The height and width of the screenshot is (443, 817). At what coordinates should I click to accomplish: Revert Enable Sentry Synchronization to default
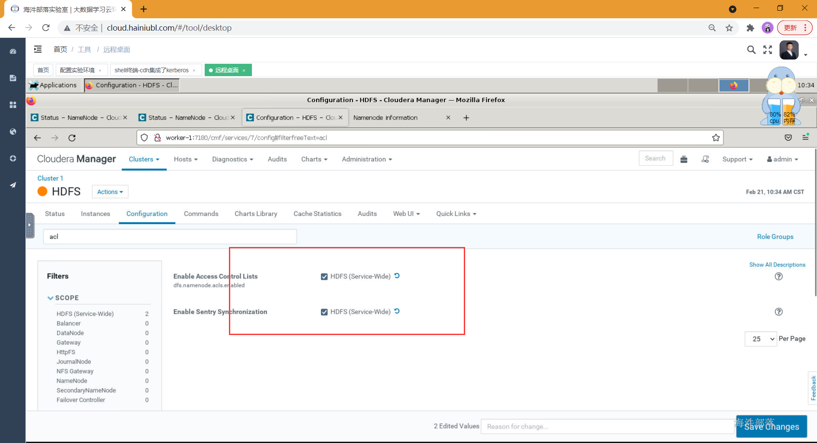[397, 311]
